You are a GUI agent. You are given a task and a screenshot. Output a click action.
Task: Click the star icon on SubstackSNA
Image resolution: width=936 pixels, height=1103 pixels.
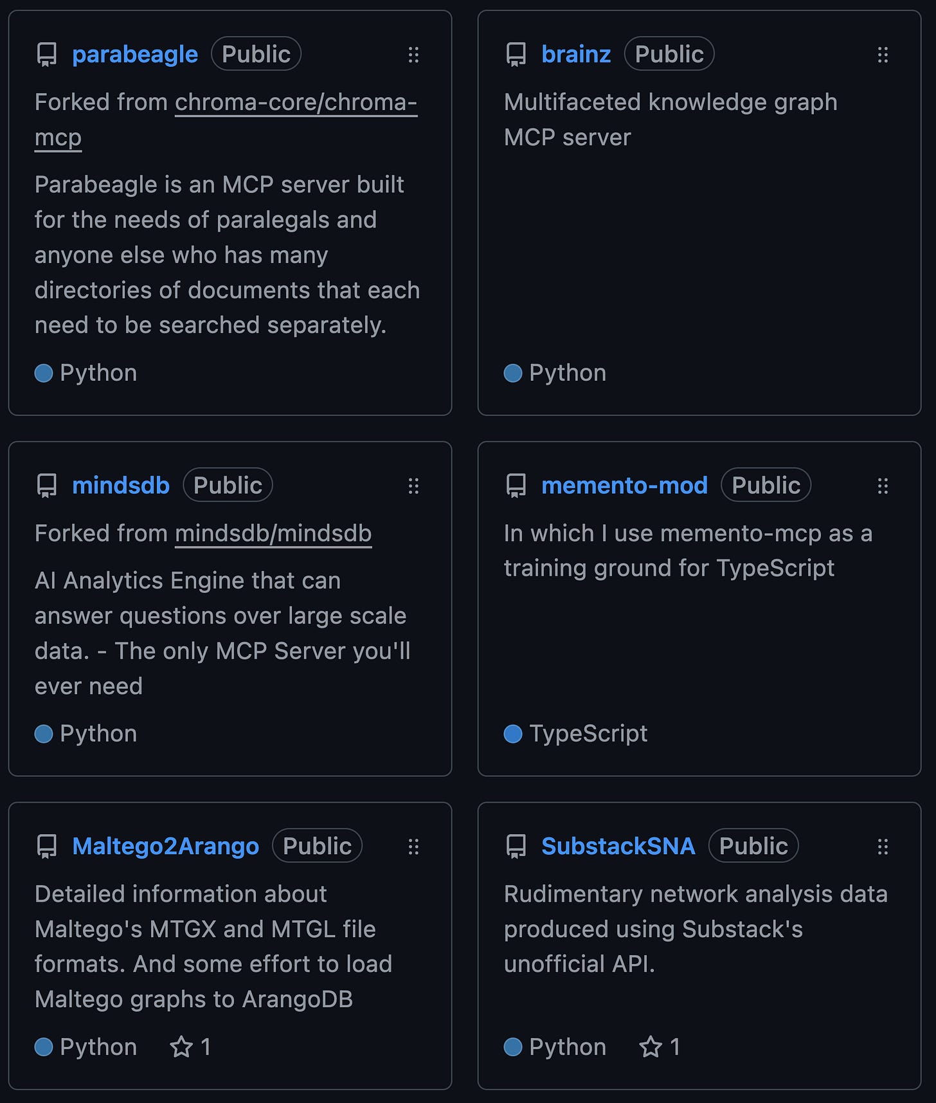coord(651,1047)
